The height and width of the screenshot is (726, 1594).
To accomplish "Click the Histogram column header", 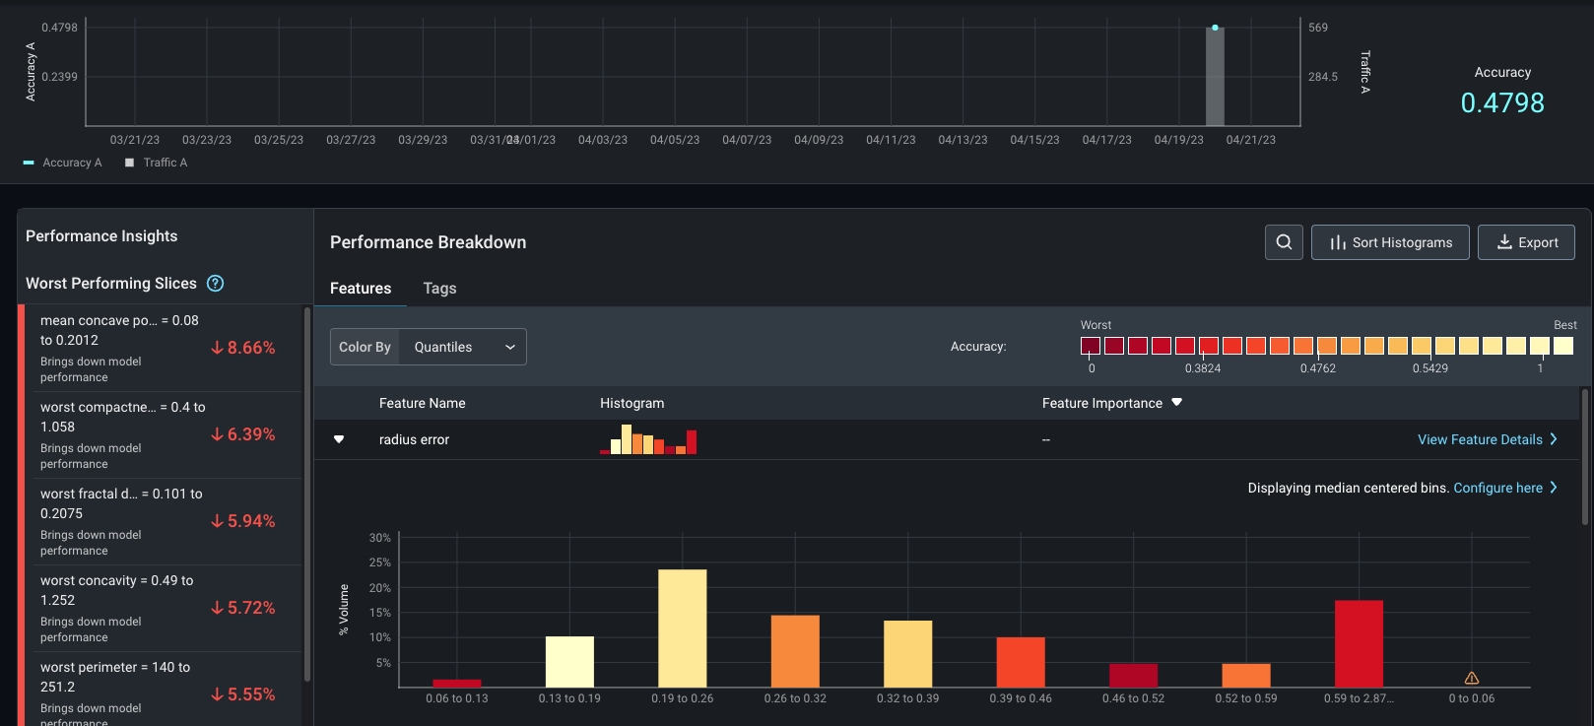I will coord(632,403).
